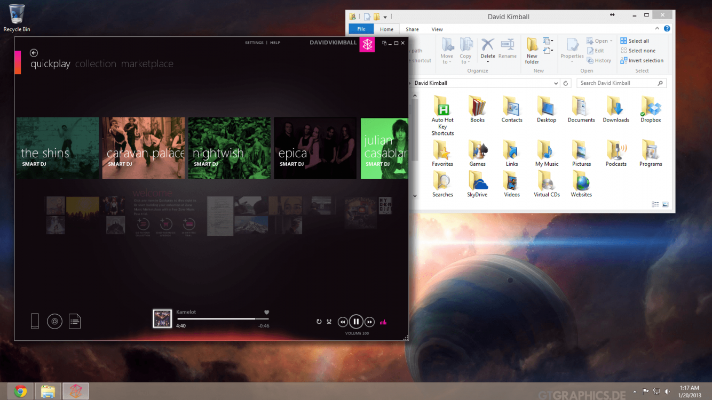Open the View ribbon tab
This screenshot has height=400, width=712.
[x=437, y=29]
